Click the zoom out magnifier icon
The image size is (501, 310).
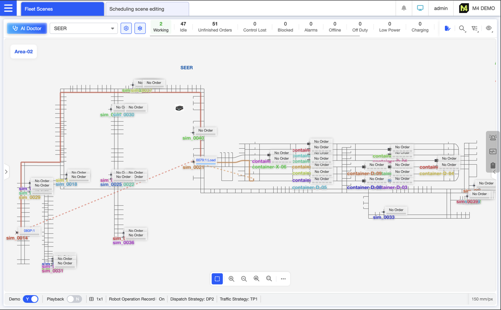click(x=244, y=279)
